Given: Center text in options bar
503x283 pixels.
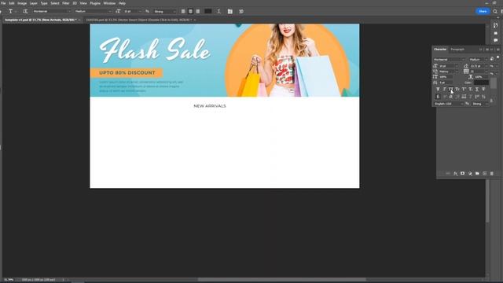Looking at the screenshot, I should [190, 11].
